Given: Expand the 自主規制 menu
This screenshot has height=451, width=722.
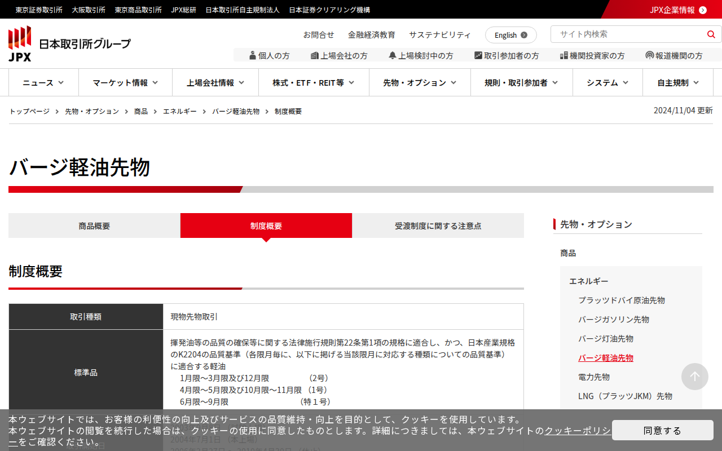Looking at the screenshot, I should coord(678,83).
